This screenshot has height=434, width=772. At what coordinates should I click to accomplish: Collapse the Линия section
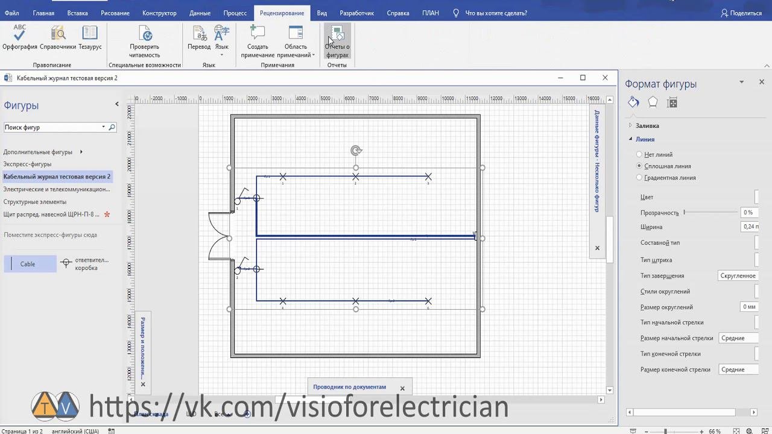630,139
